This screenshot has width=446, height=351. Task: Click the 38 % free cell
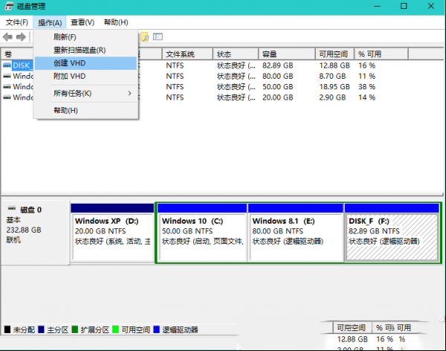pos(366,87)
